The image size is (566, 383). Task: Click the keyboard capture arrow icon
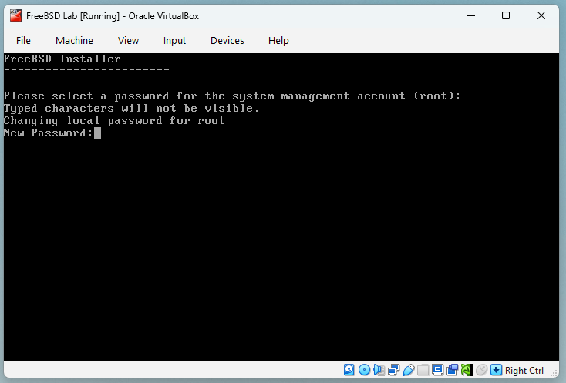(x=496, y=370)
